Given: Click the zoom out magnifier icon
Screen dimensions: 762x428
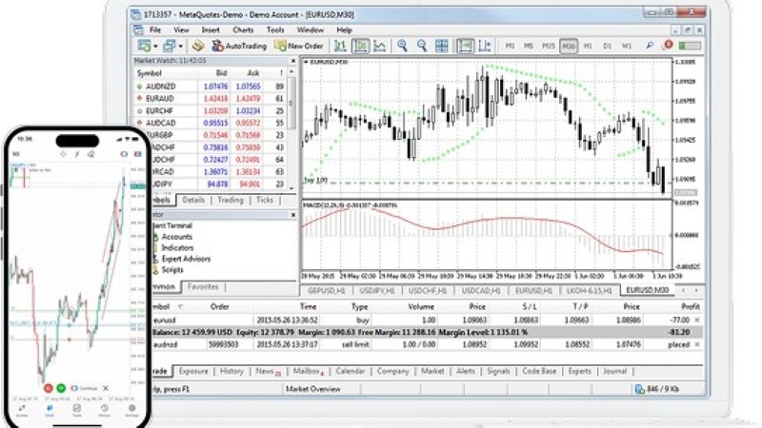Looking at the screenshot, I should [x=421, y=46].
